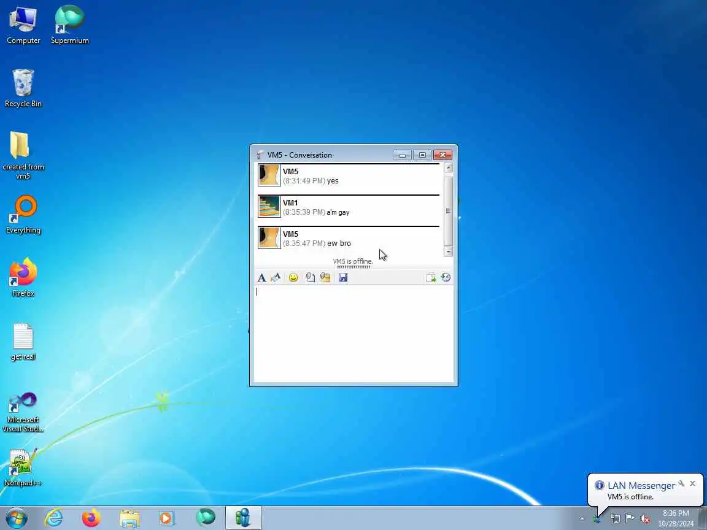
Task: Click the '(8:35:47 PM)' timestamp
Action: point(304,244)
